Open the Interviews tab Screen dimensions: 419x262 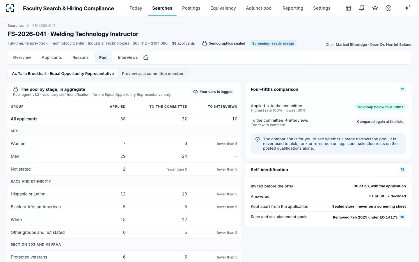(x=128, y=57)
